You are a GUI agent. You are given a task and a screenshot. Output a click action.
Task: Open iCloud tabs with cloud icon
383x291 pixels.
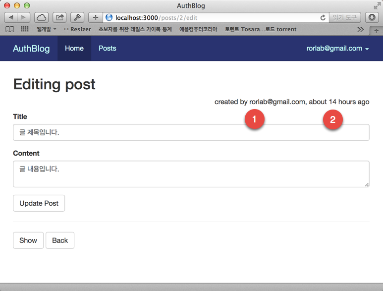click(42, 17)
